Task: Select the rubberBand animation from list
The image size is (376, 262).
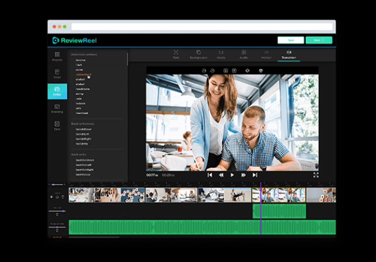Action: pos(83,74)
